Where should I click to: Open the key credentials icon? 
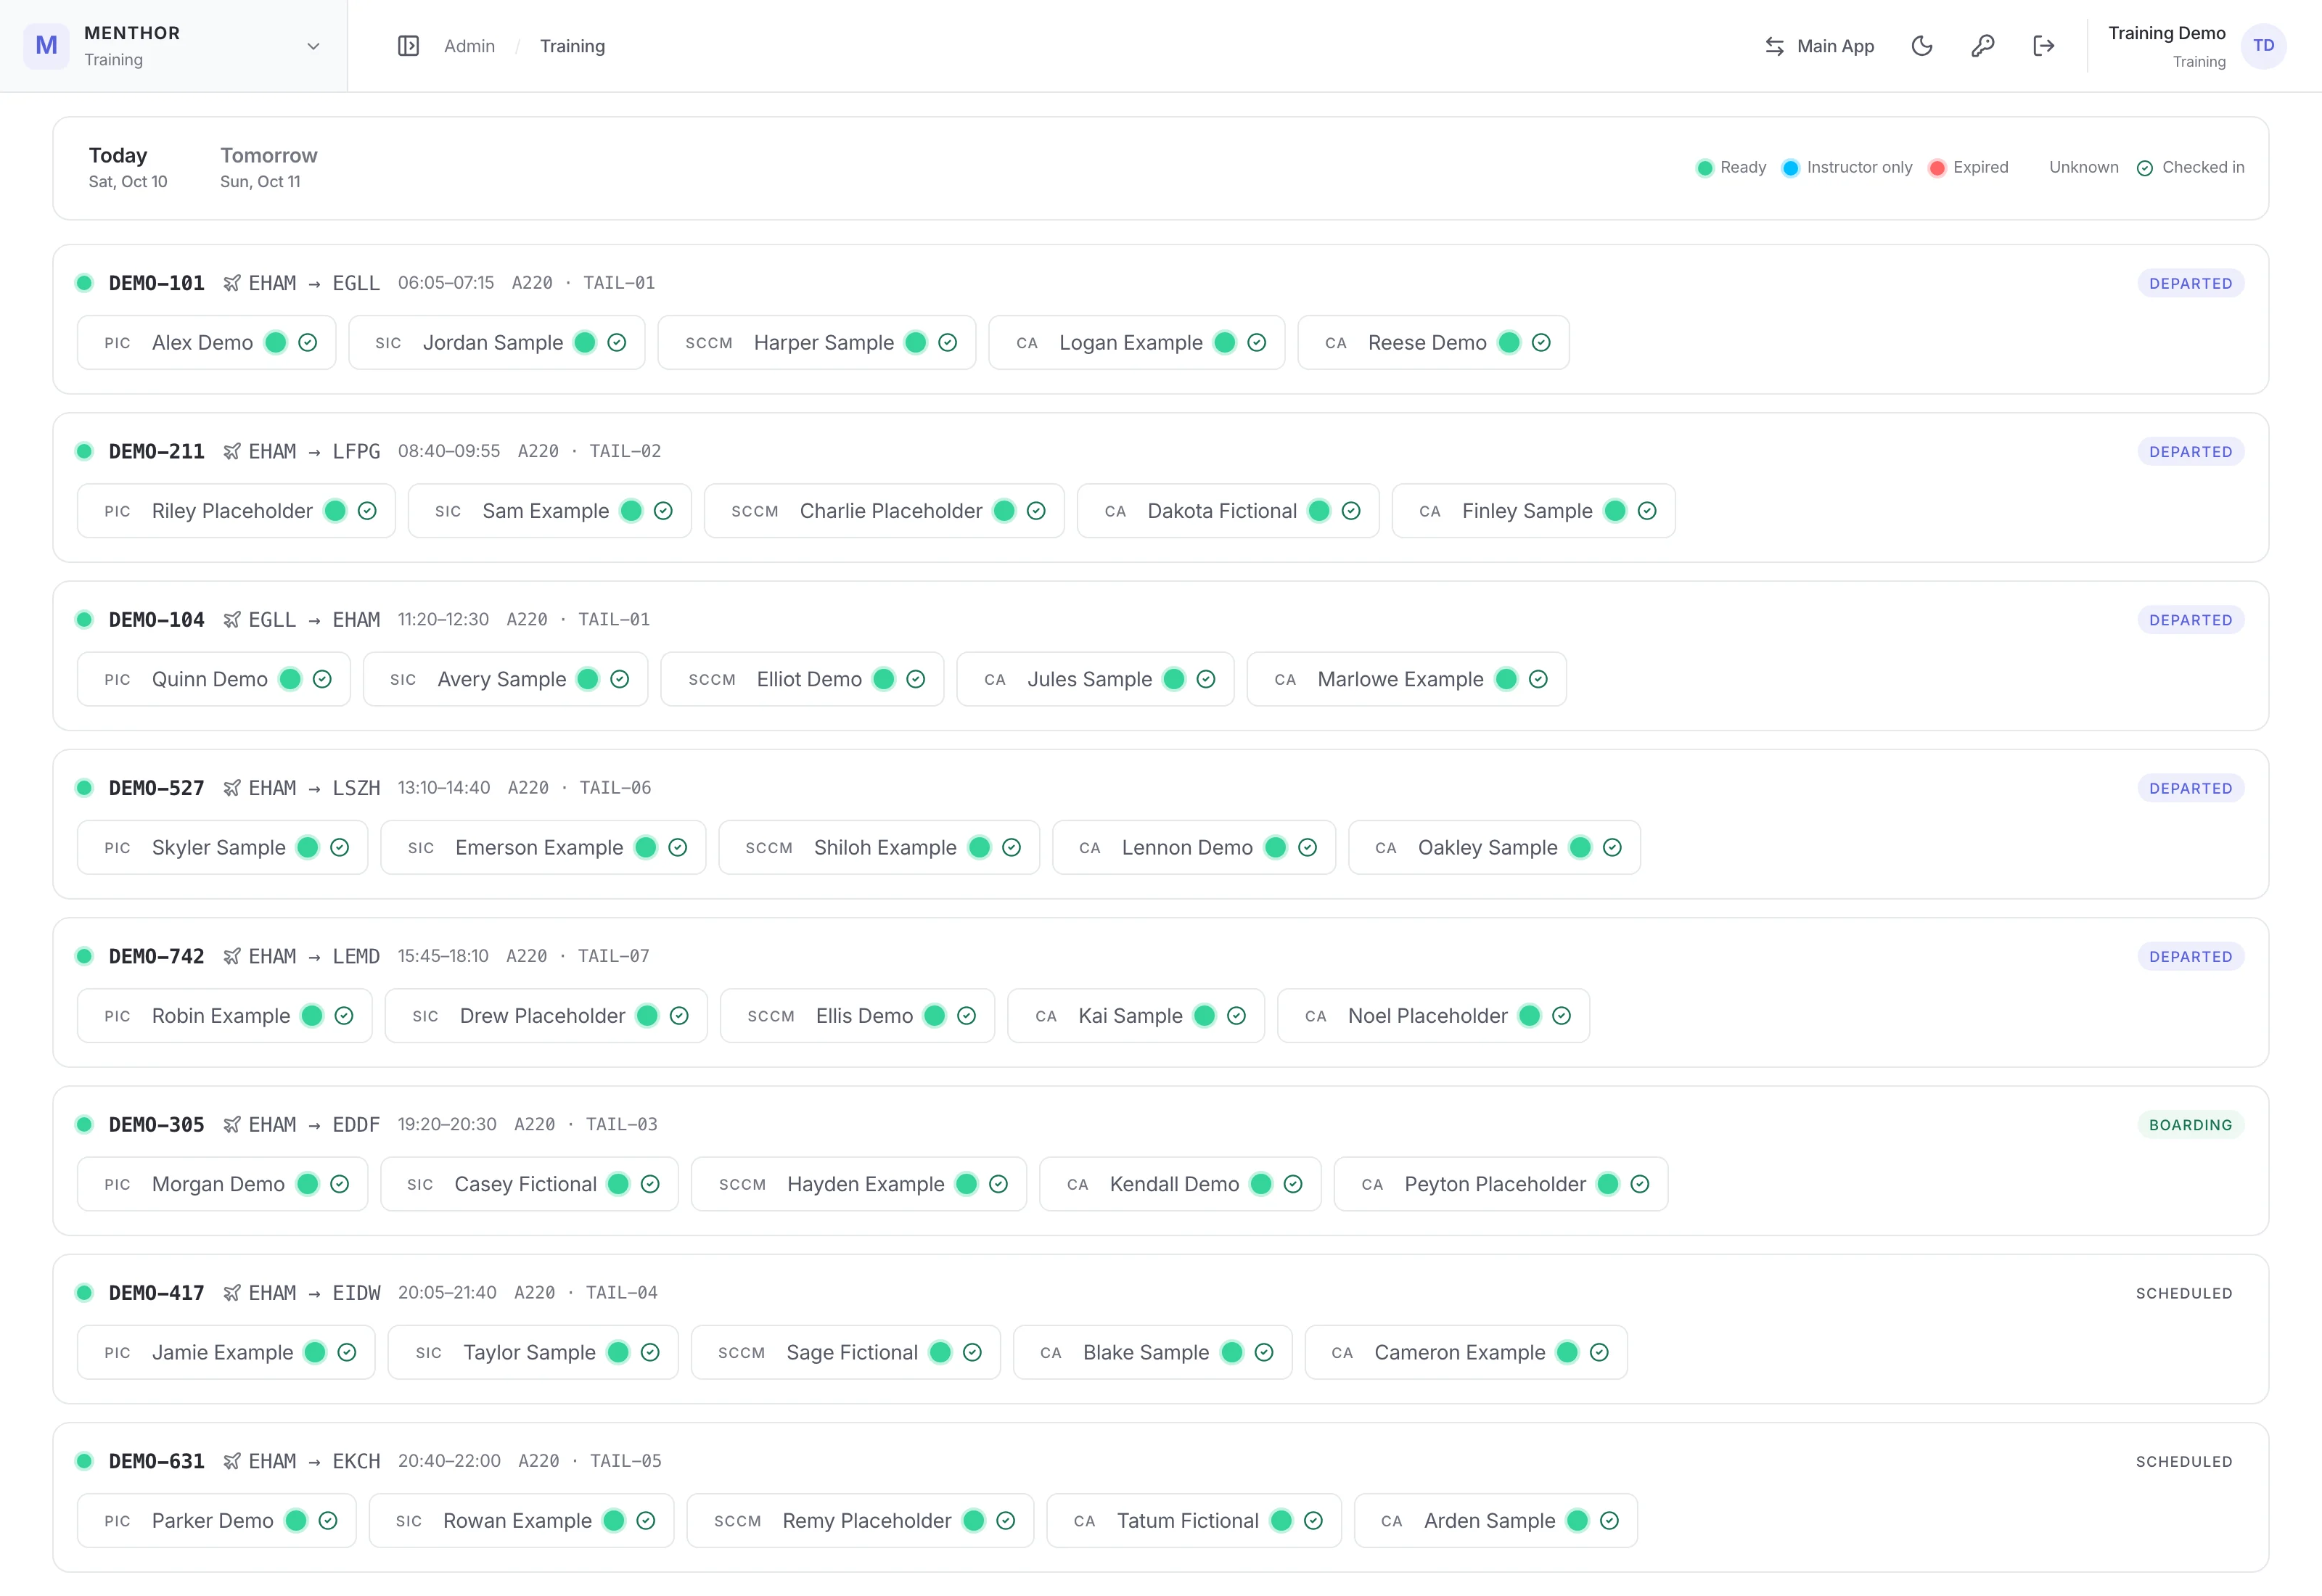1983,46
